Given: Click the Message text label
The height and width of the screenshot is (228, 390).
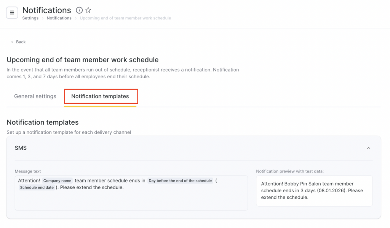Looking at the screenshot, I should tap(28, 171).
